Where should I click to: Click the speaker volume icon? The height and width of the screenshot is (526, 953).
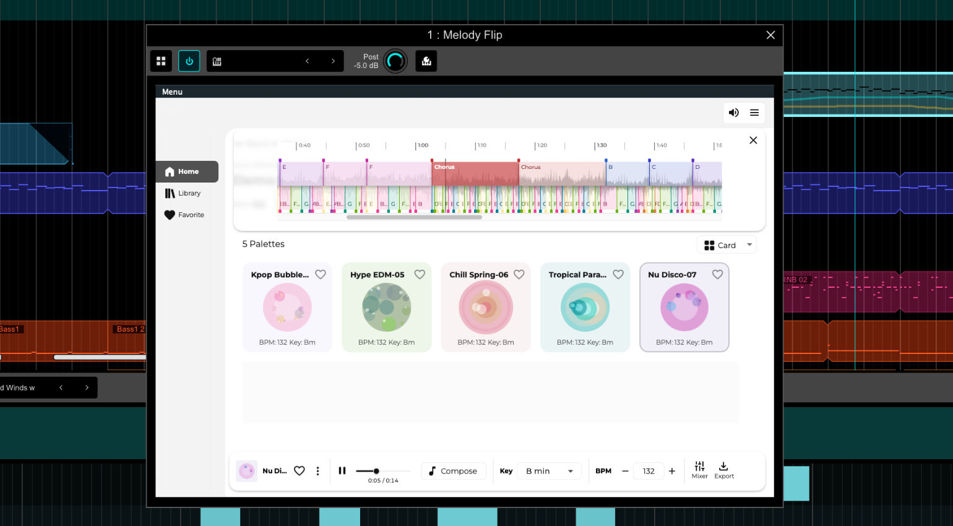tap(734, 113)
